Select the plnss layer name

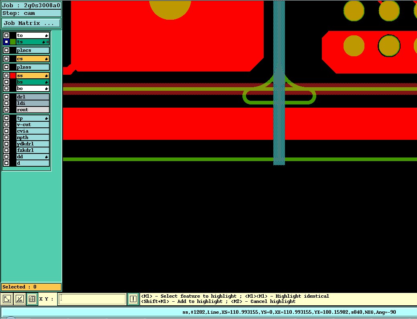(x=33, y=67)
